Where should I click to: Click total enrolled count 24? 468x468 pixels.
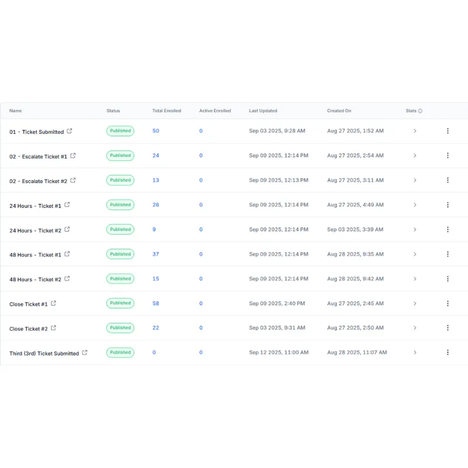(156, 156)
